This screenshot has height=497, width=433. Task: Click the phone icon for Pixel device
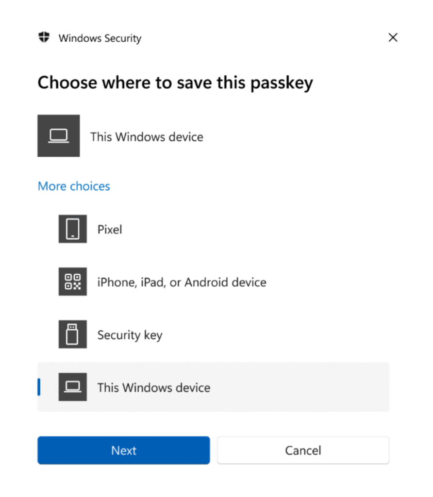pyautogui.click(x=72, y=229)
